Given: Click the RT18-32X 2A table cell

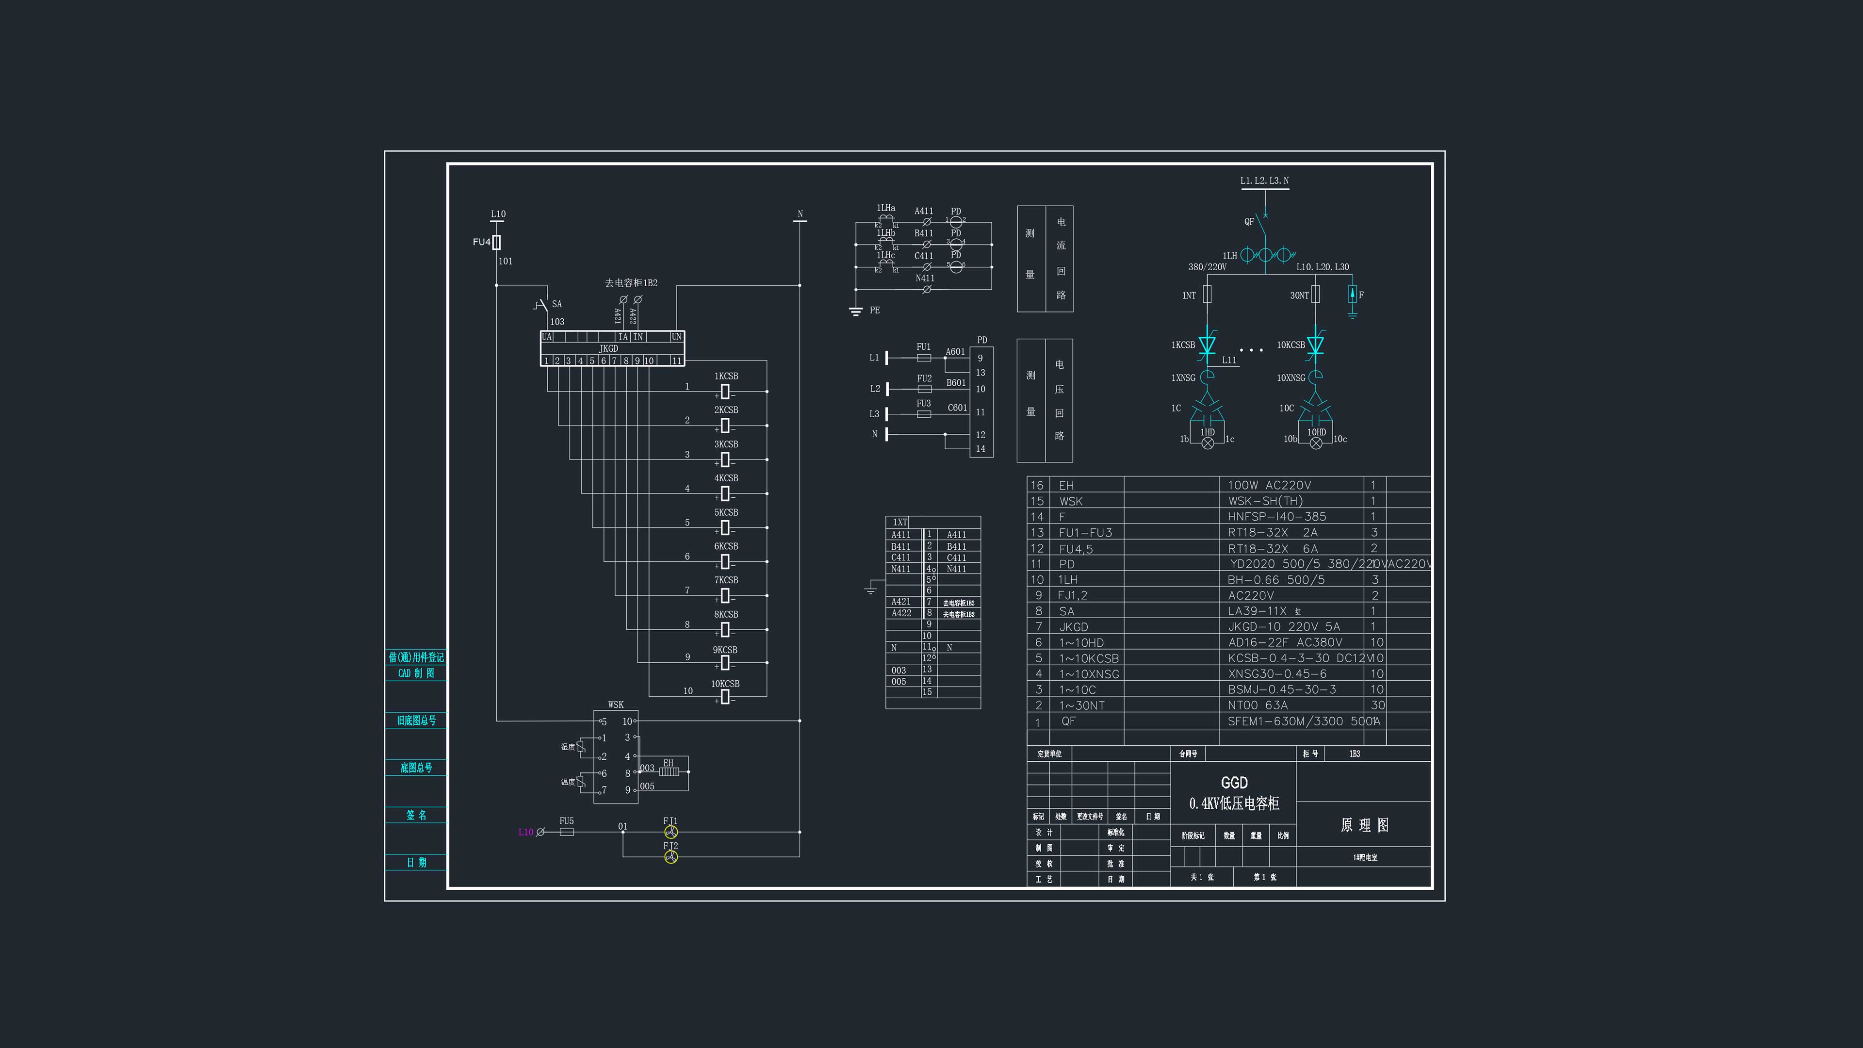Looking at the screenshot, I should click(1273, 533).
